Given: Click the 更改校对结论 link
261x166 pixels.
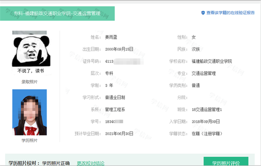Looking at the screenshot, I should coord(90,163).
